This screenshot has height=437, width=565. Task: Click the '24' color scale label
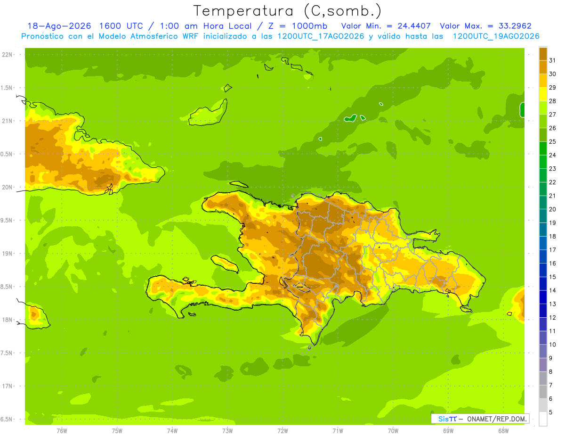tap(553, 155)
